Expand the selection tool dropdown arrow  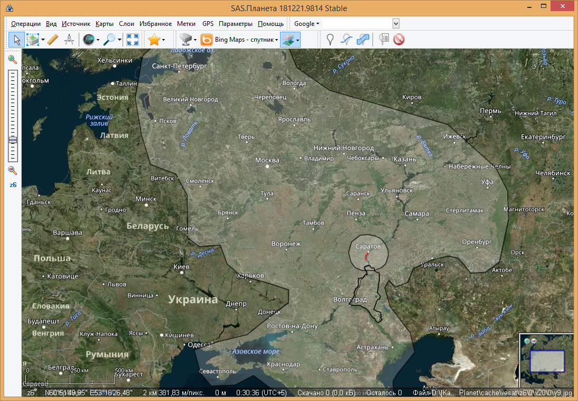click(43, 40)
